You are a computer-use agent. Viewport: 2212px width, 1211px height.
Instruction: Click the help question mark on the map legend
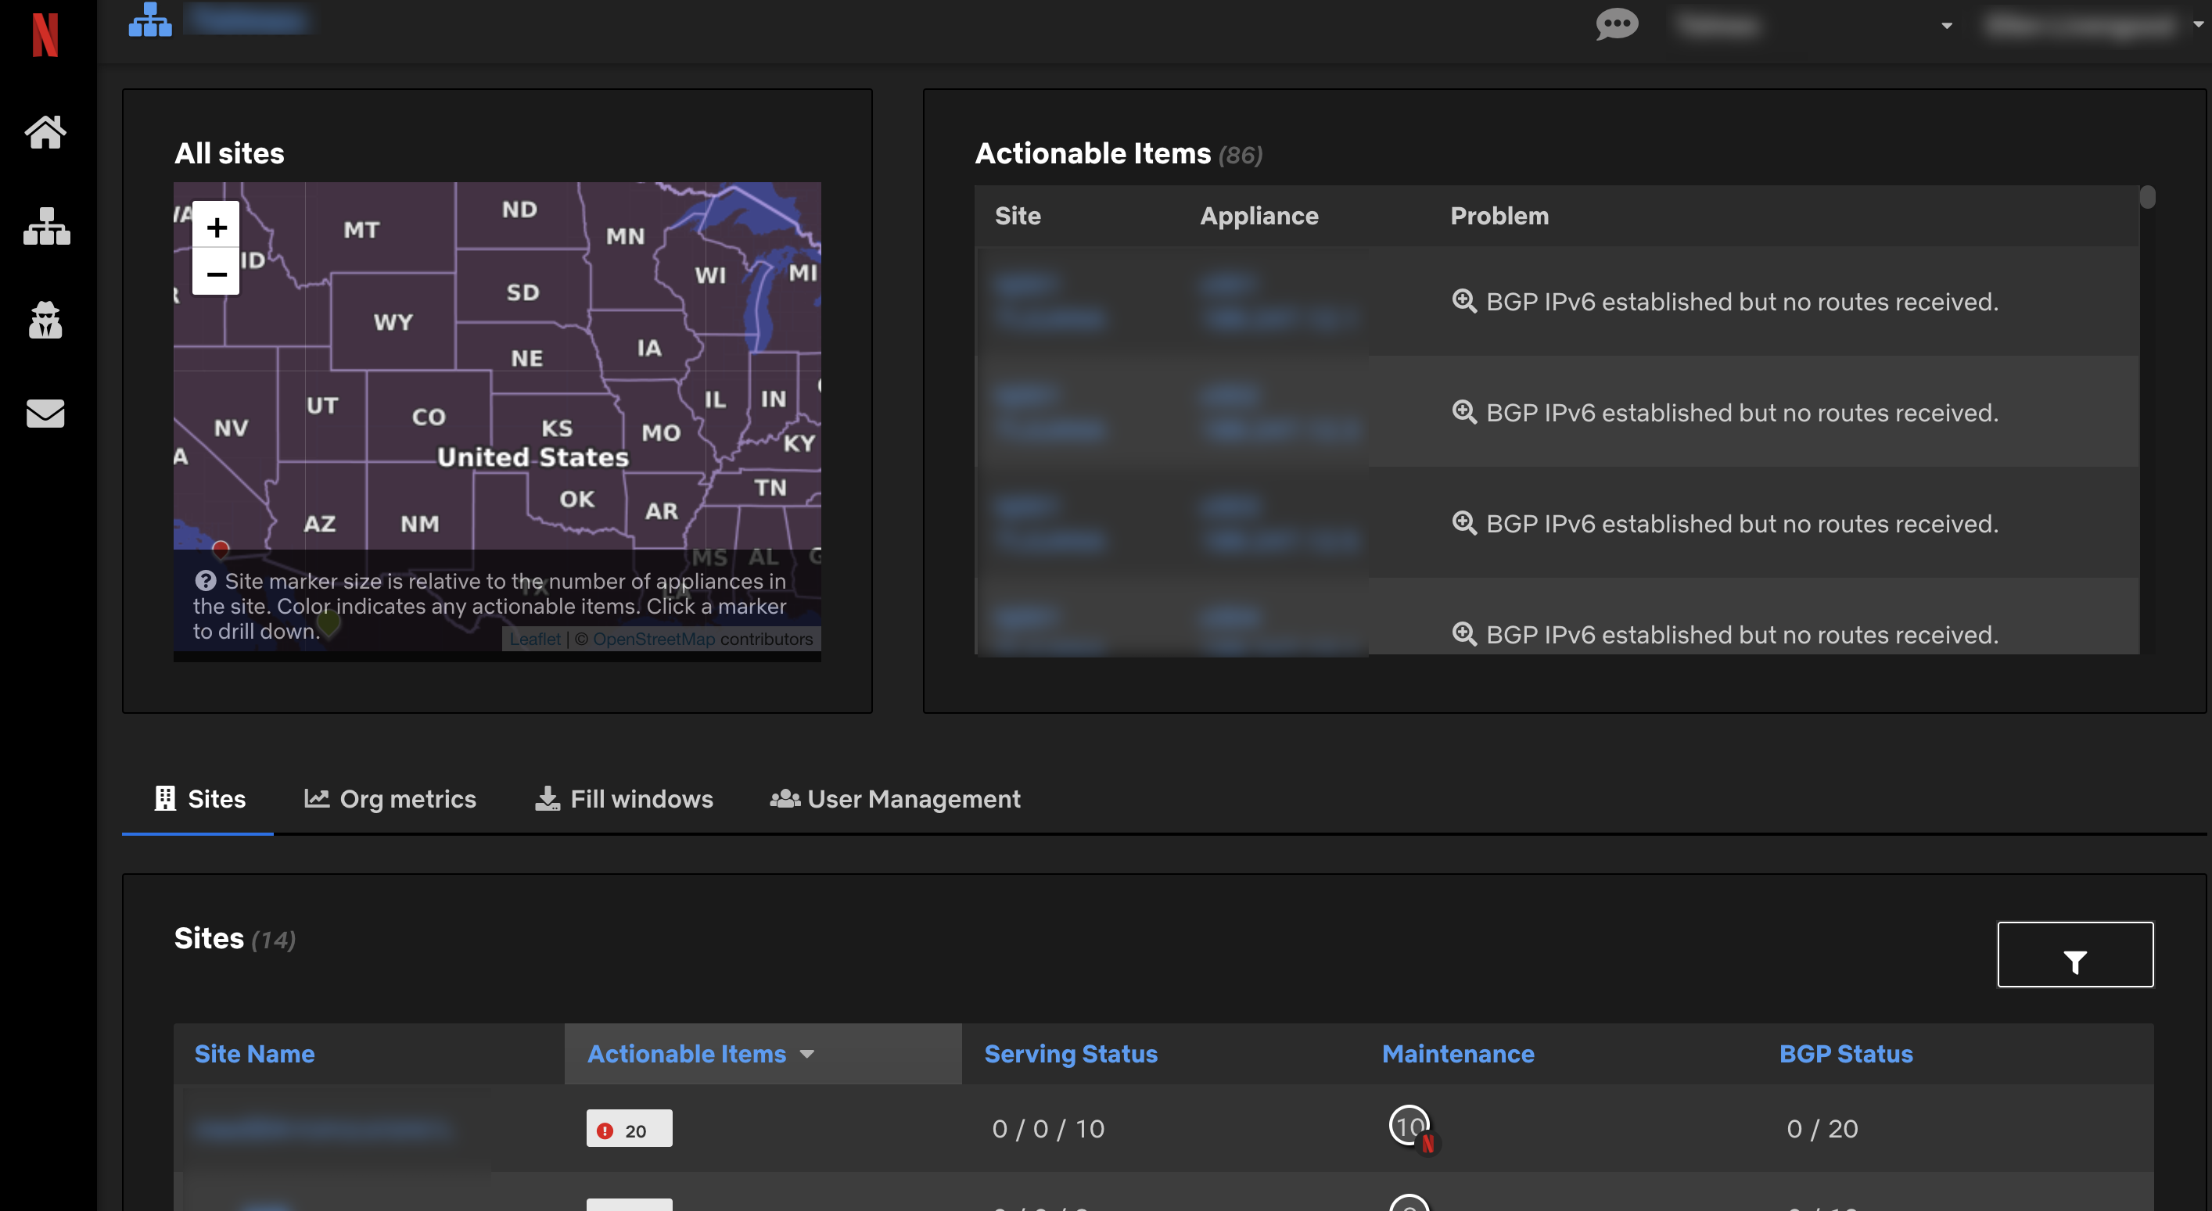(x=206, y=580)
